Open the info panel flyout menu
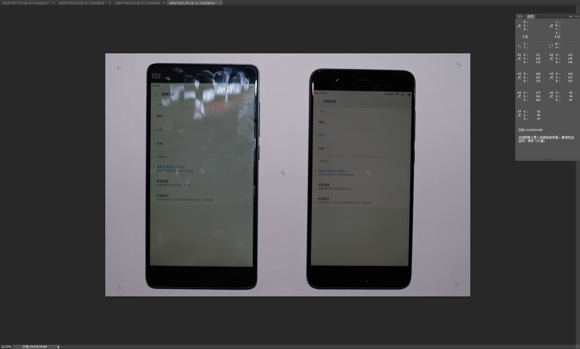 point(577,17)
